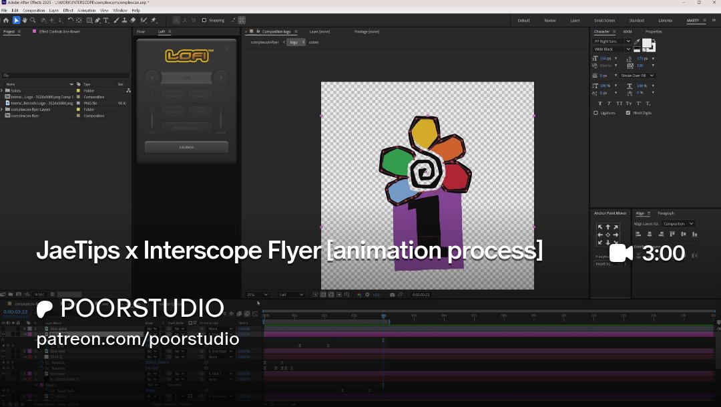Open the Effect menu
721x407 pixels.
point(68,10)
